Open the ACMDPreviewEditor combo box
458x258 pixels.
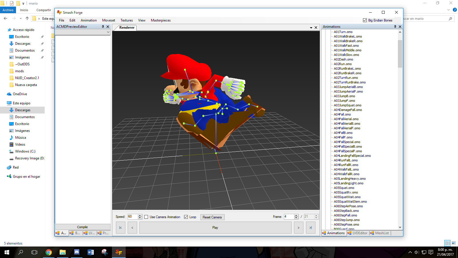108,32
